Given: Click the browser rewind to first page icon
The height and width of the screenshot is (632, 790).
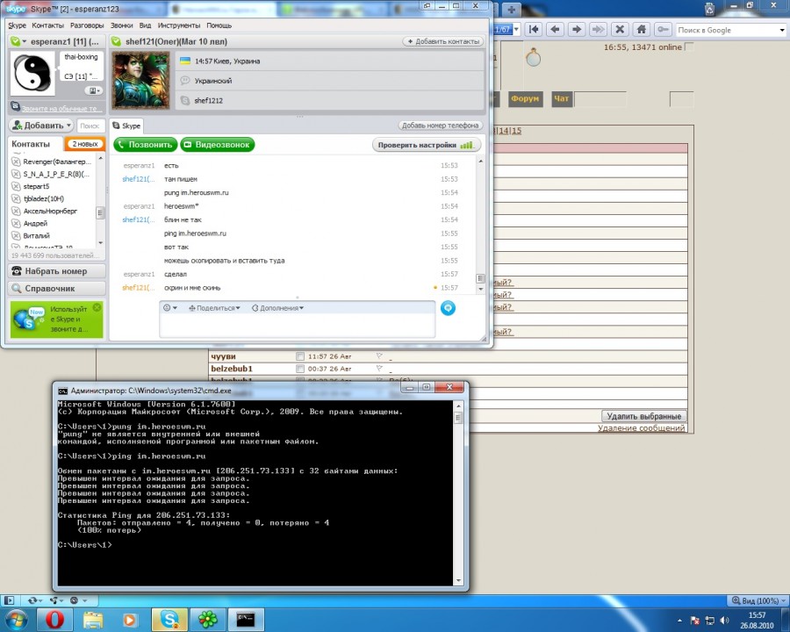Looking at the screenshot, I should pyautogui.click(x=534, y=30).
